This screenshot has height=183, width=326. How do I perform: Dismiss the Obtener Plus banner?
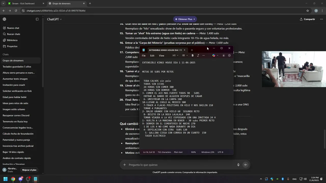point(194,19)
